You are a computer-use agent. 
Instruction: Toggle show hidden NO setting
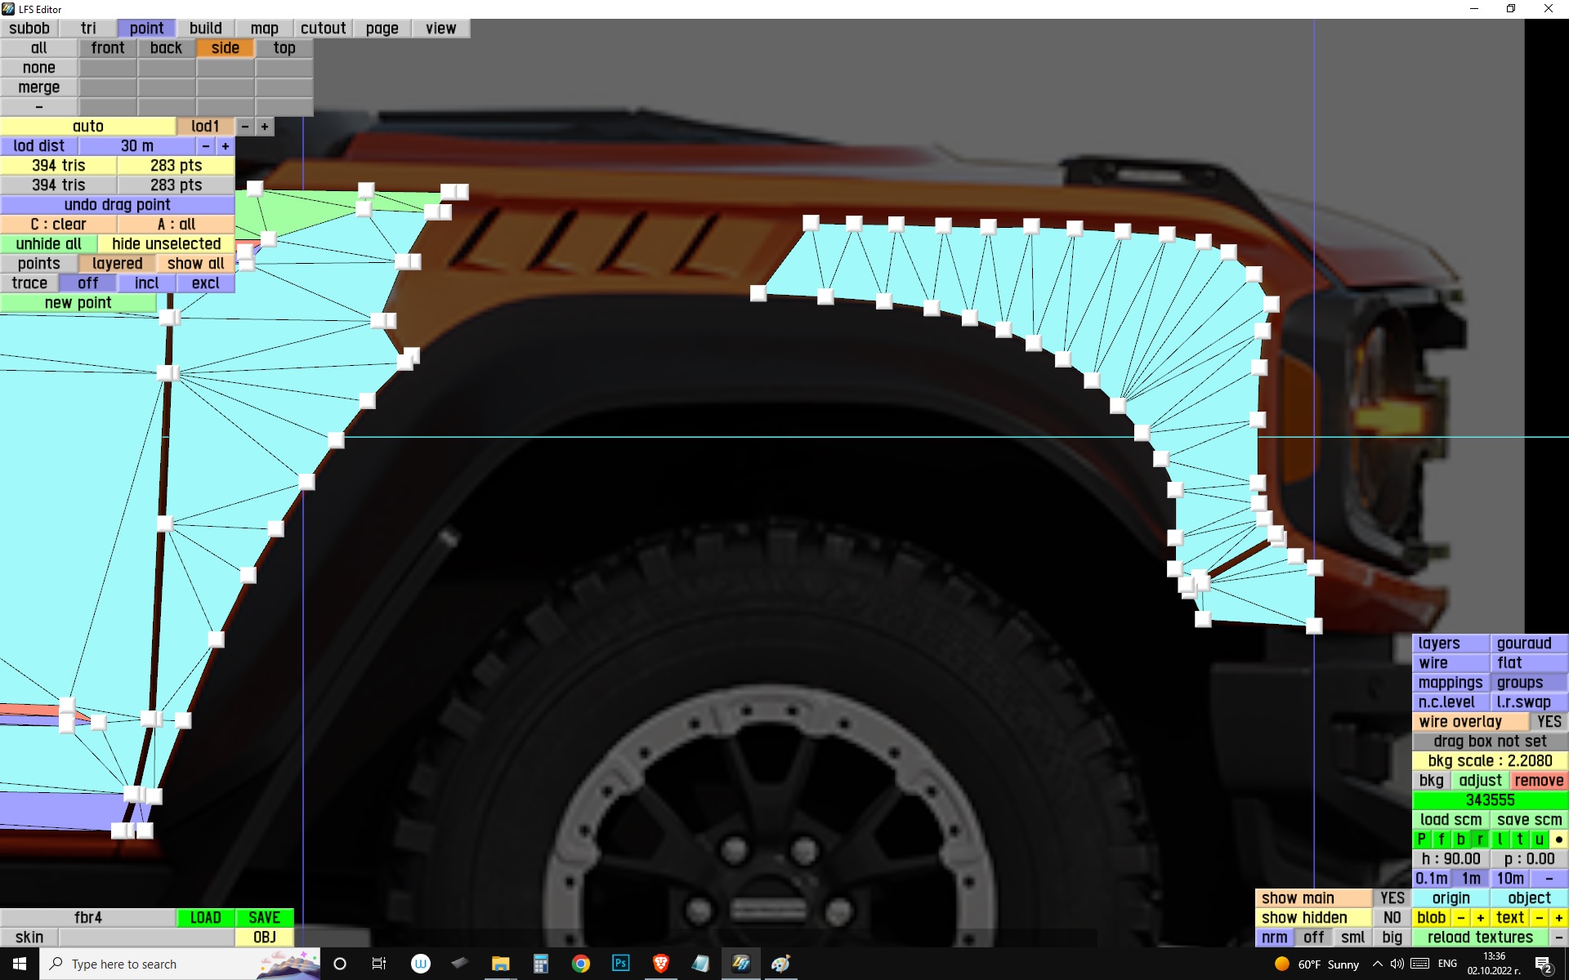tap(1392, 918)
